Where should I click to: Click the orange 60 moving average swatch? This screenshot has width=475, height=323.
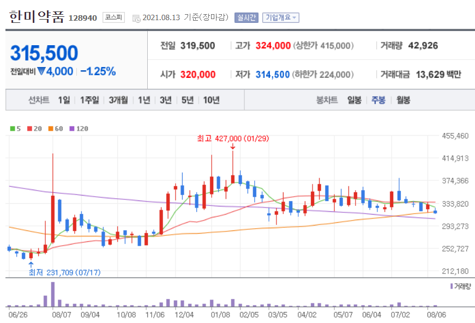(x=51, y=129)
